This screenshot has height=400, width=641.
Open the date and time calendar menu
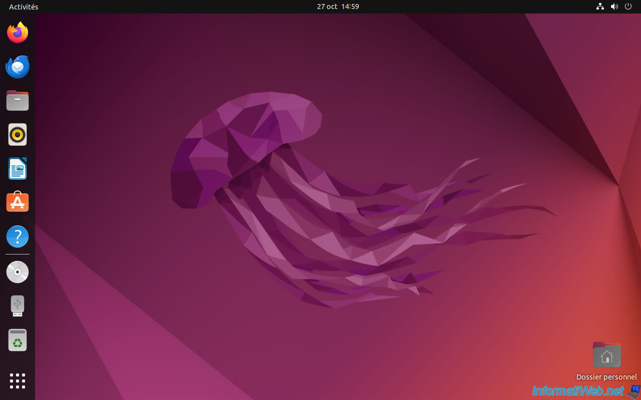pos(338,6)
